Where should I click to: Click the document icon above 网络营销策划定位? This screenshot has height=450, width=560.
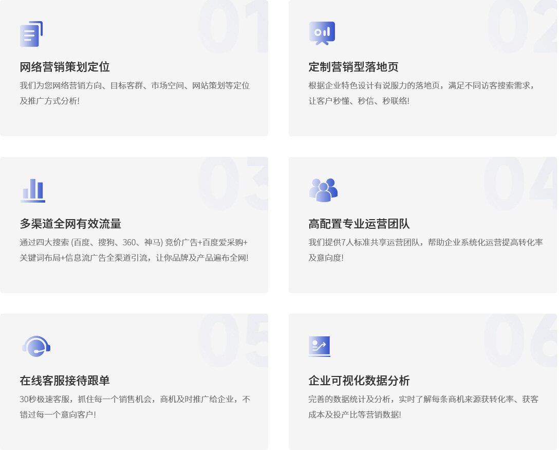coord(31,34)
